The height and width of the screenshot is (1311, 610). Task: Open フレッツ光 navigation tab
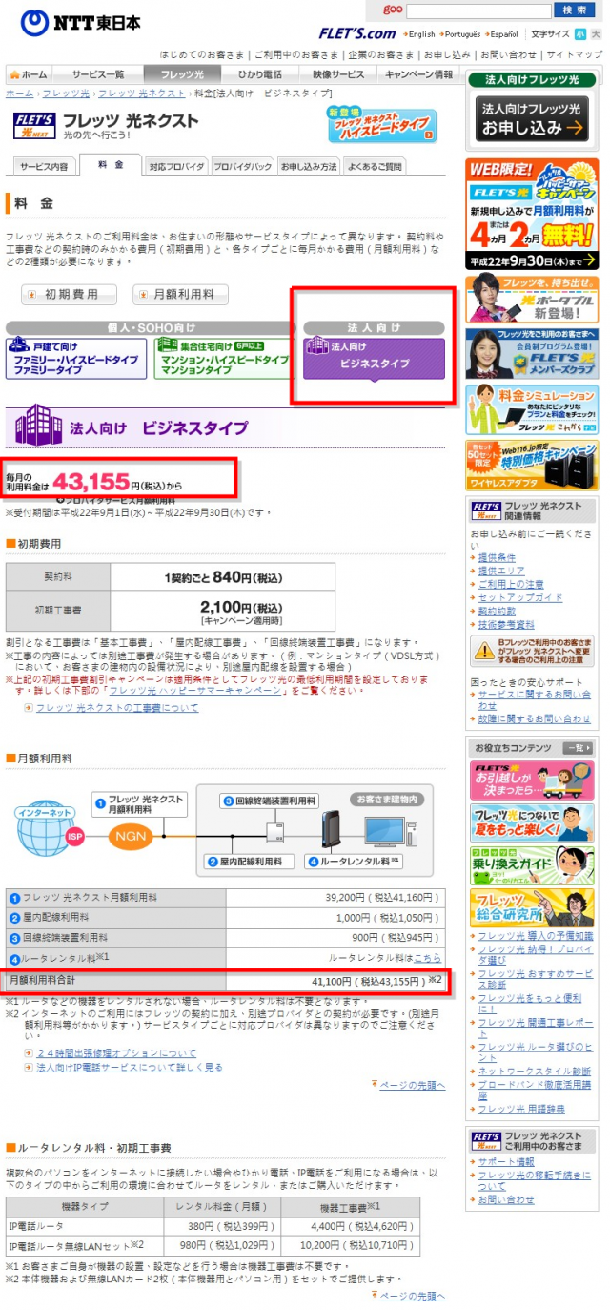[182, 74]
